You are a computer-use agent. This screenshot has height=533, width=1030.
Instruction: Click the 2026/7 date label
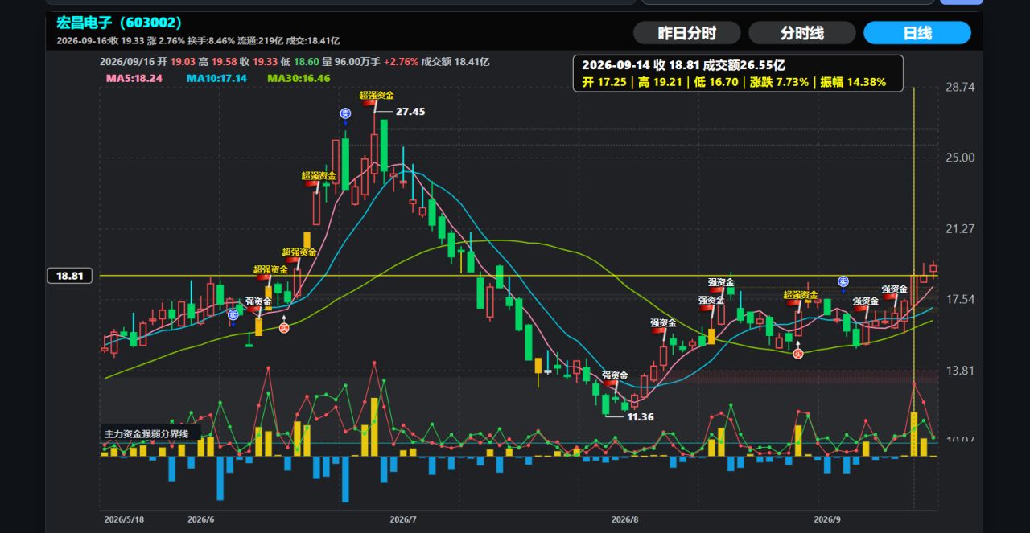(402, 519)
